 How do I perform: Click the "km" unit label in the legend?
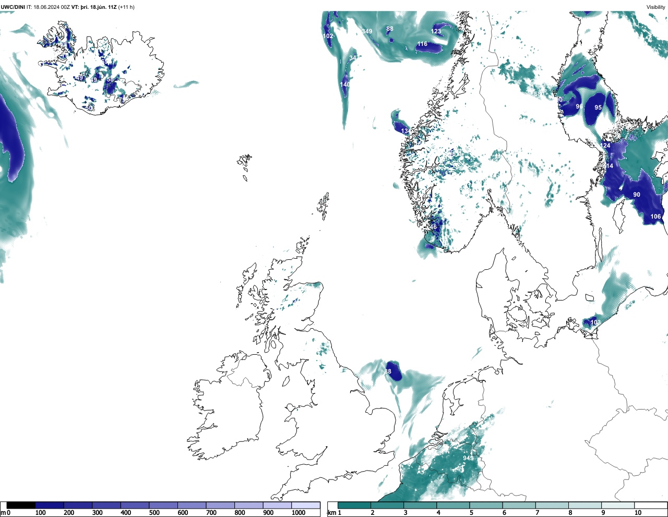(x=331, y=513)
